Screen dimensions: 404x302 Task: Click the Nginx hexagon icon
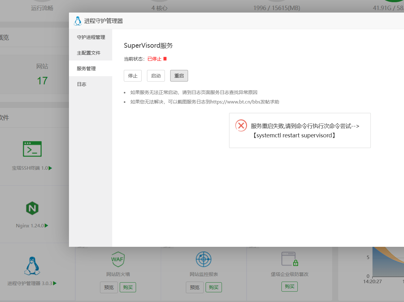point(32,208)
